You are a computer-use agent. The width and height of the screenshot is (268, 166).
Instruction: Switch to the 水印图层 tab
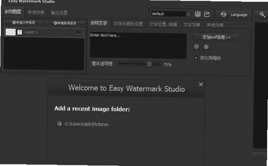(13, 12)
